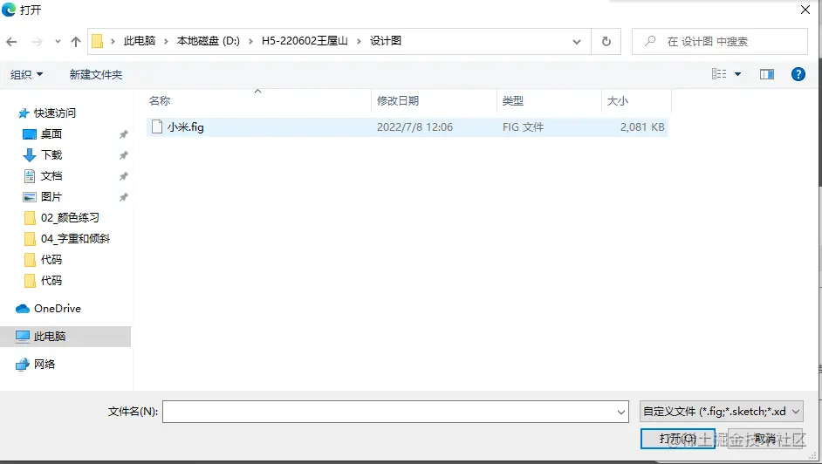Screen dimensions: 822x464
Task: Click the date 2022/7/8 12:06
Action: point(414,126)
